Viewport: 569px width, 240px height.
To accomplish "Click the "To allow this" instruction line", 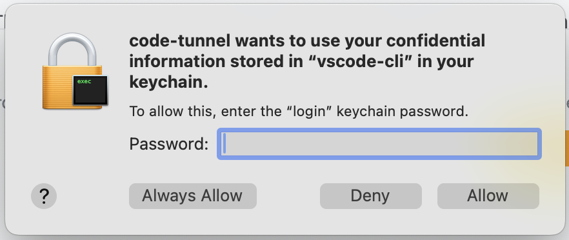I will tap(299, 112).
